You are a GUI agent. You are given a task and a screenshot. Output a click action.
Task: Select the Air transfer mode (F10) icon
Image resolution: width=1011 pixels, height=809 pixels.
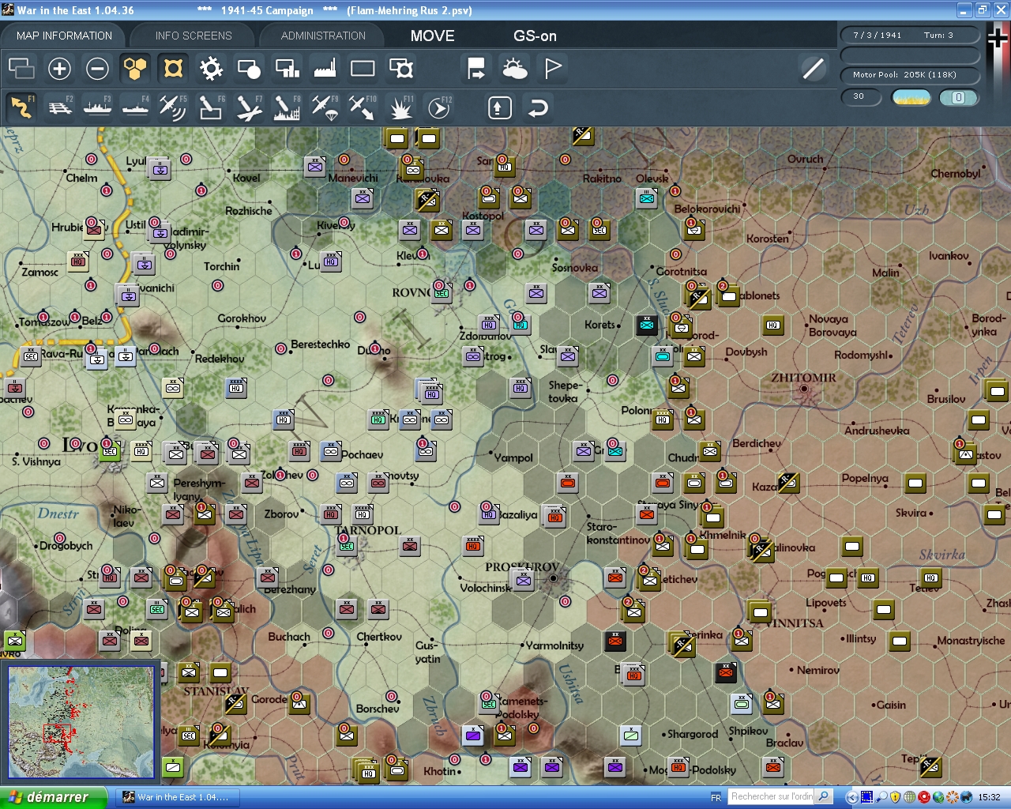(x=363, y=107)
